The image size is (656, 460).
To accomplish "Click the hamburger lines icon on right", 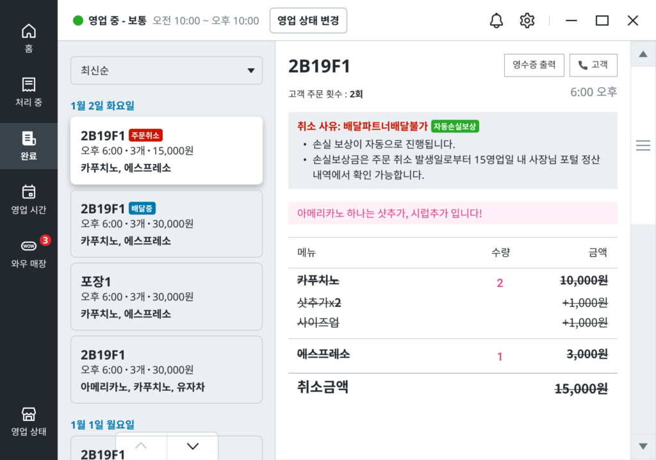I will pyautogui.click(x=643, y=146).
